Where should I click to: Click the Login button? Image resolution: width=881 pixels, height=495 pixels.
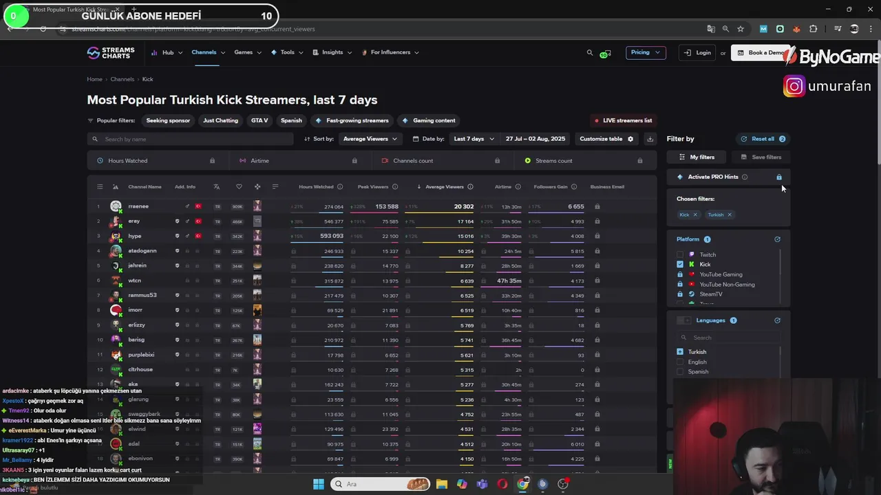[698, 52]
